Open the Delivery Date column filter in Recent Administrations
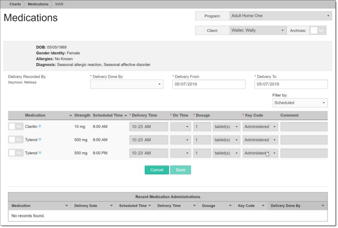The image size is (338, 228). click(112, 206)
